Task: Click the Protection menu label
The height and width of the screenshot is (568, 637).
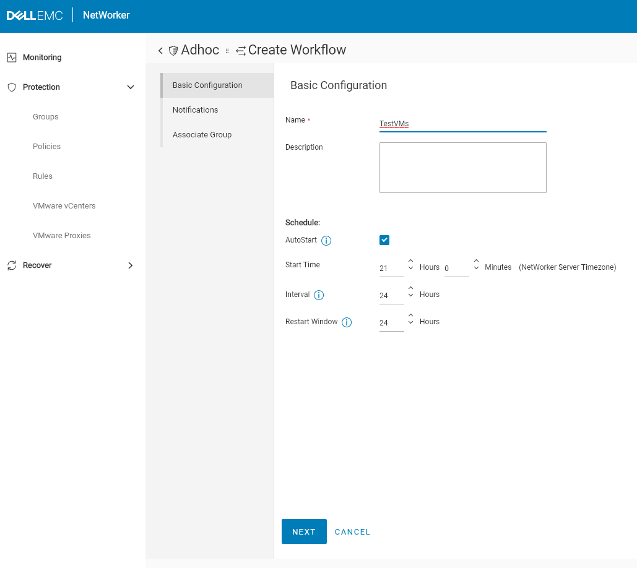Action: click(x=41, y=87)
